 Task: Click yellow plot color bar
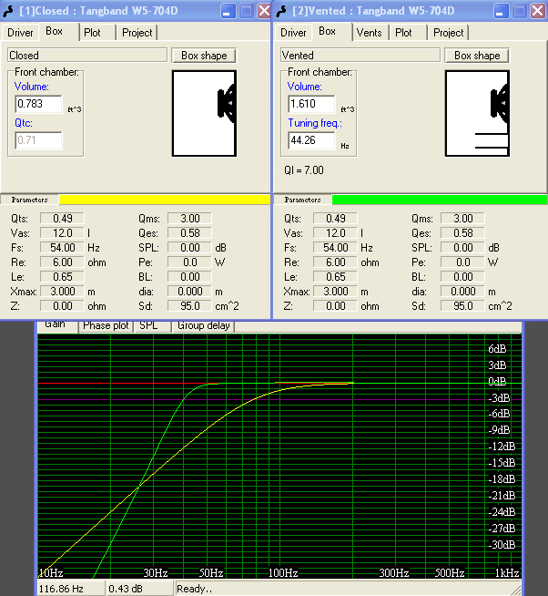tap(165, 200)
